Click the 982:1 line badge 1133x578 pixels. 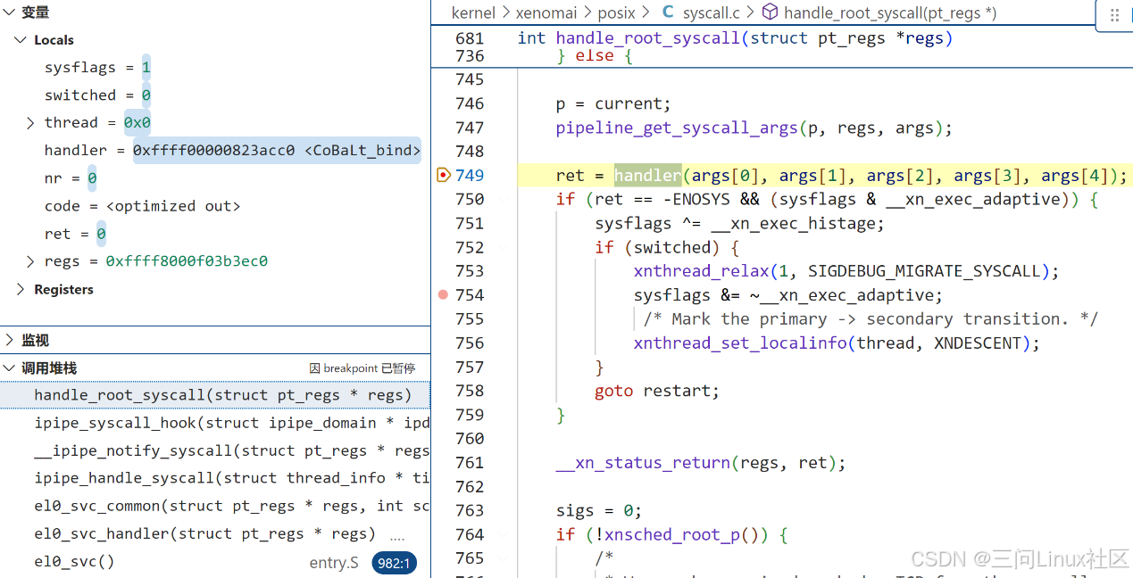(394, 563)
